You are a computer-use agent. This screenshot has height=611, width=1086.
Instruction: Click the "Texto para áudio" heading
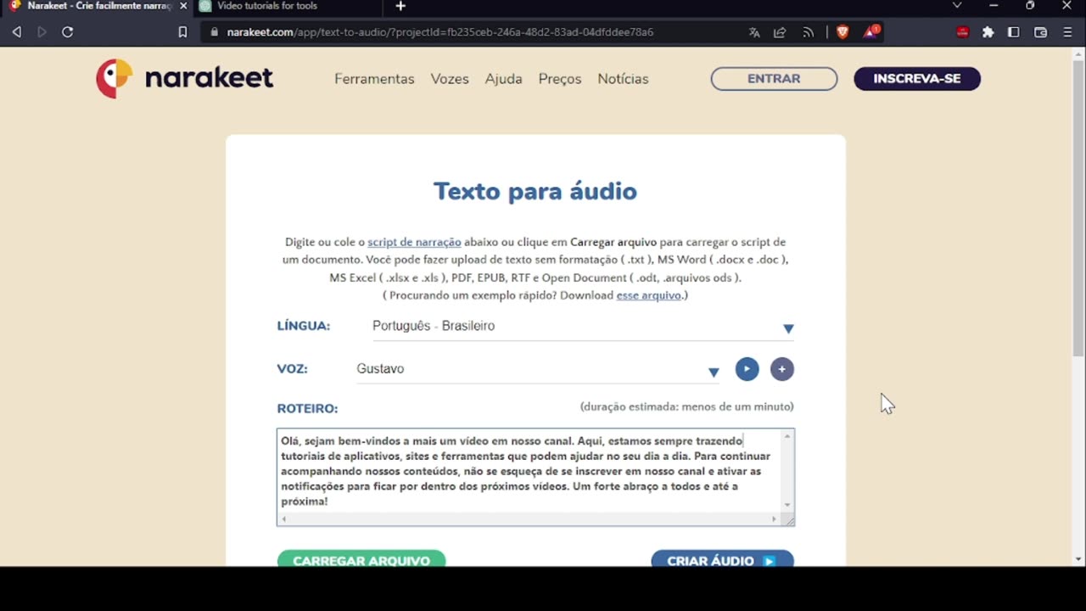click(535, 191)
